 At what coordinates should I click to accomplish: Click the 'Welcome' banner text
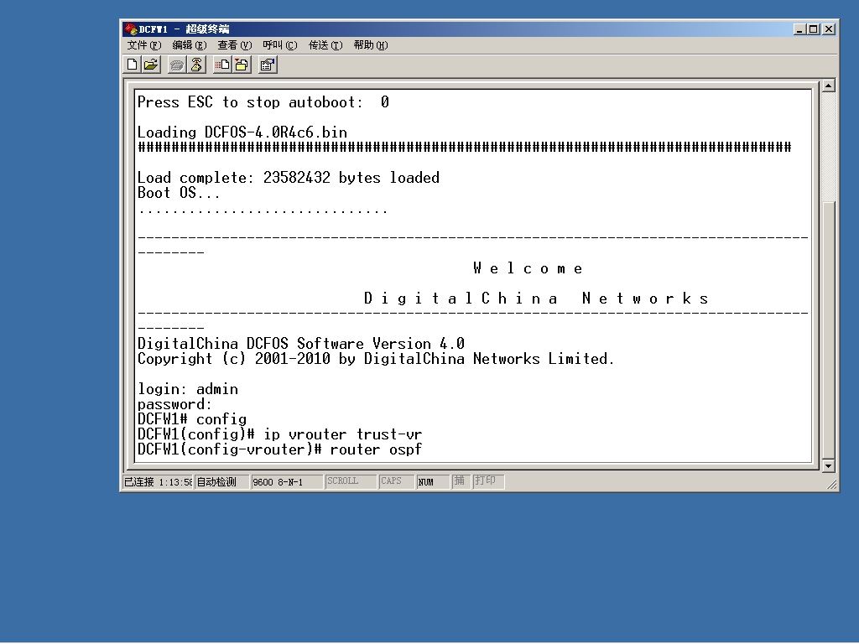pos(528,268)
